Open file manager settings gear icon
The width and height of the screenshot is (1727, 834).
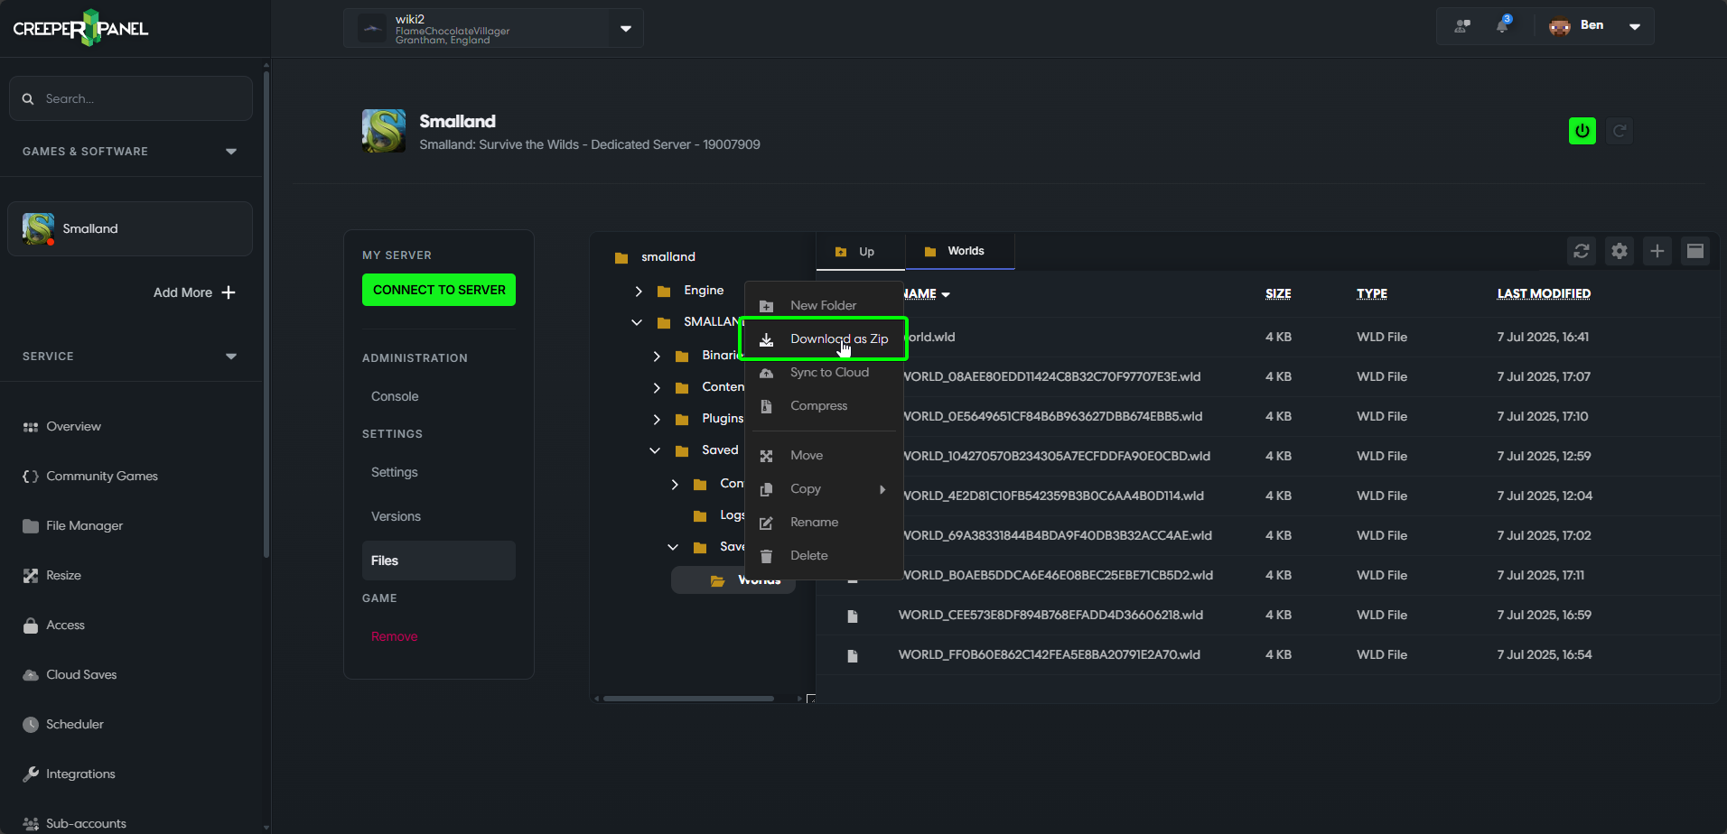[1620, 251]
